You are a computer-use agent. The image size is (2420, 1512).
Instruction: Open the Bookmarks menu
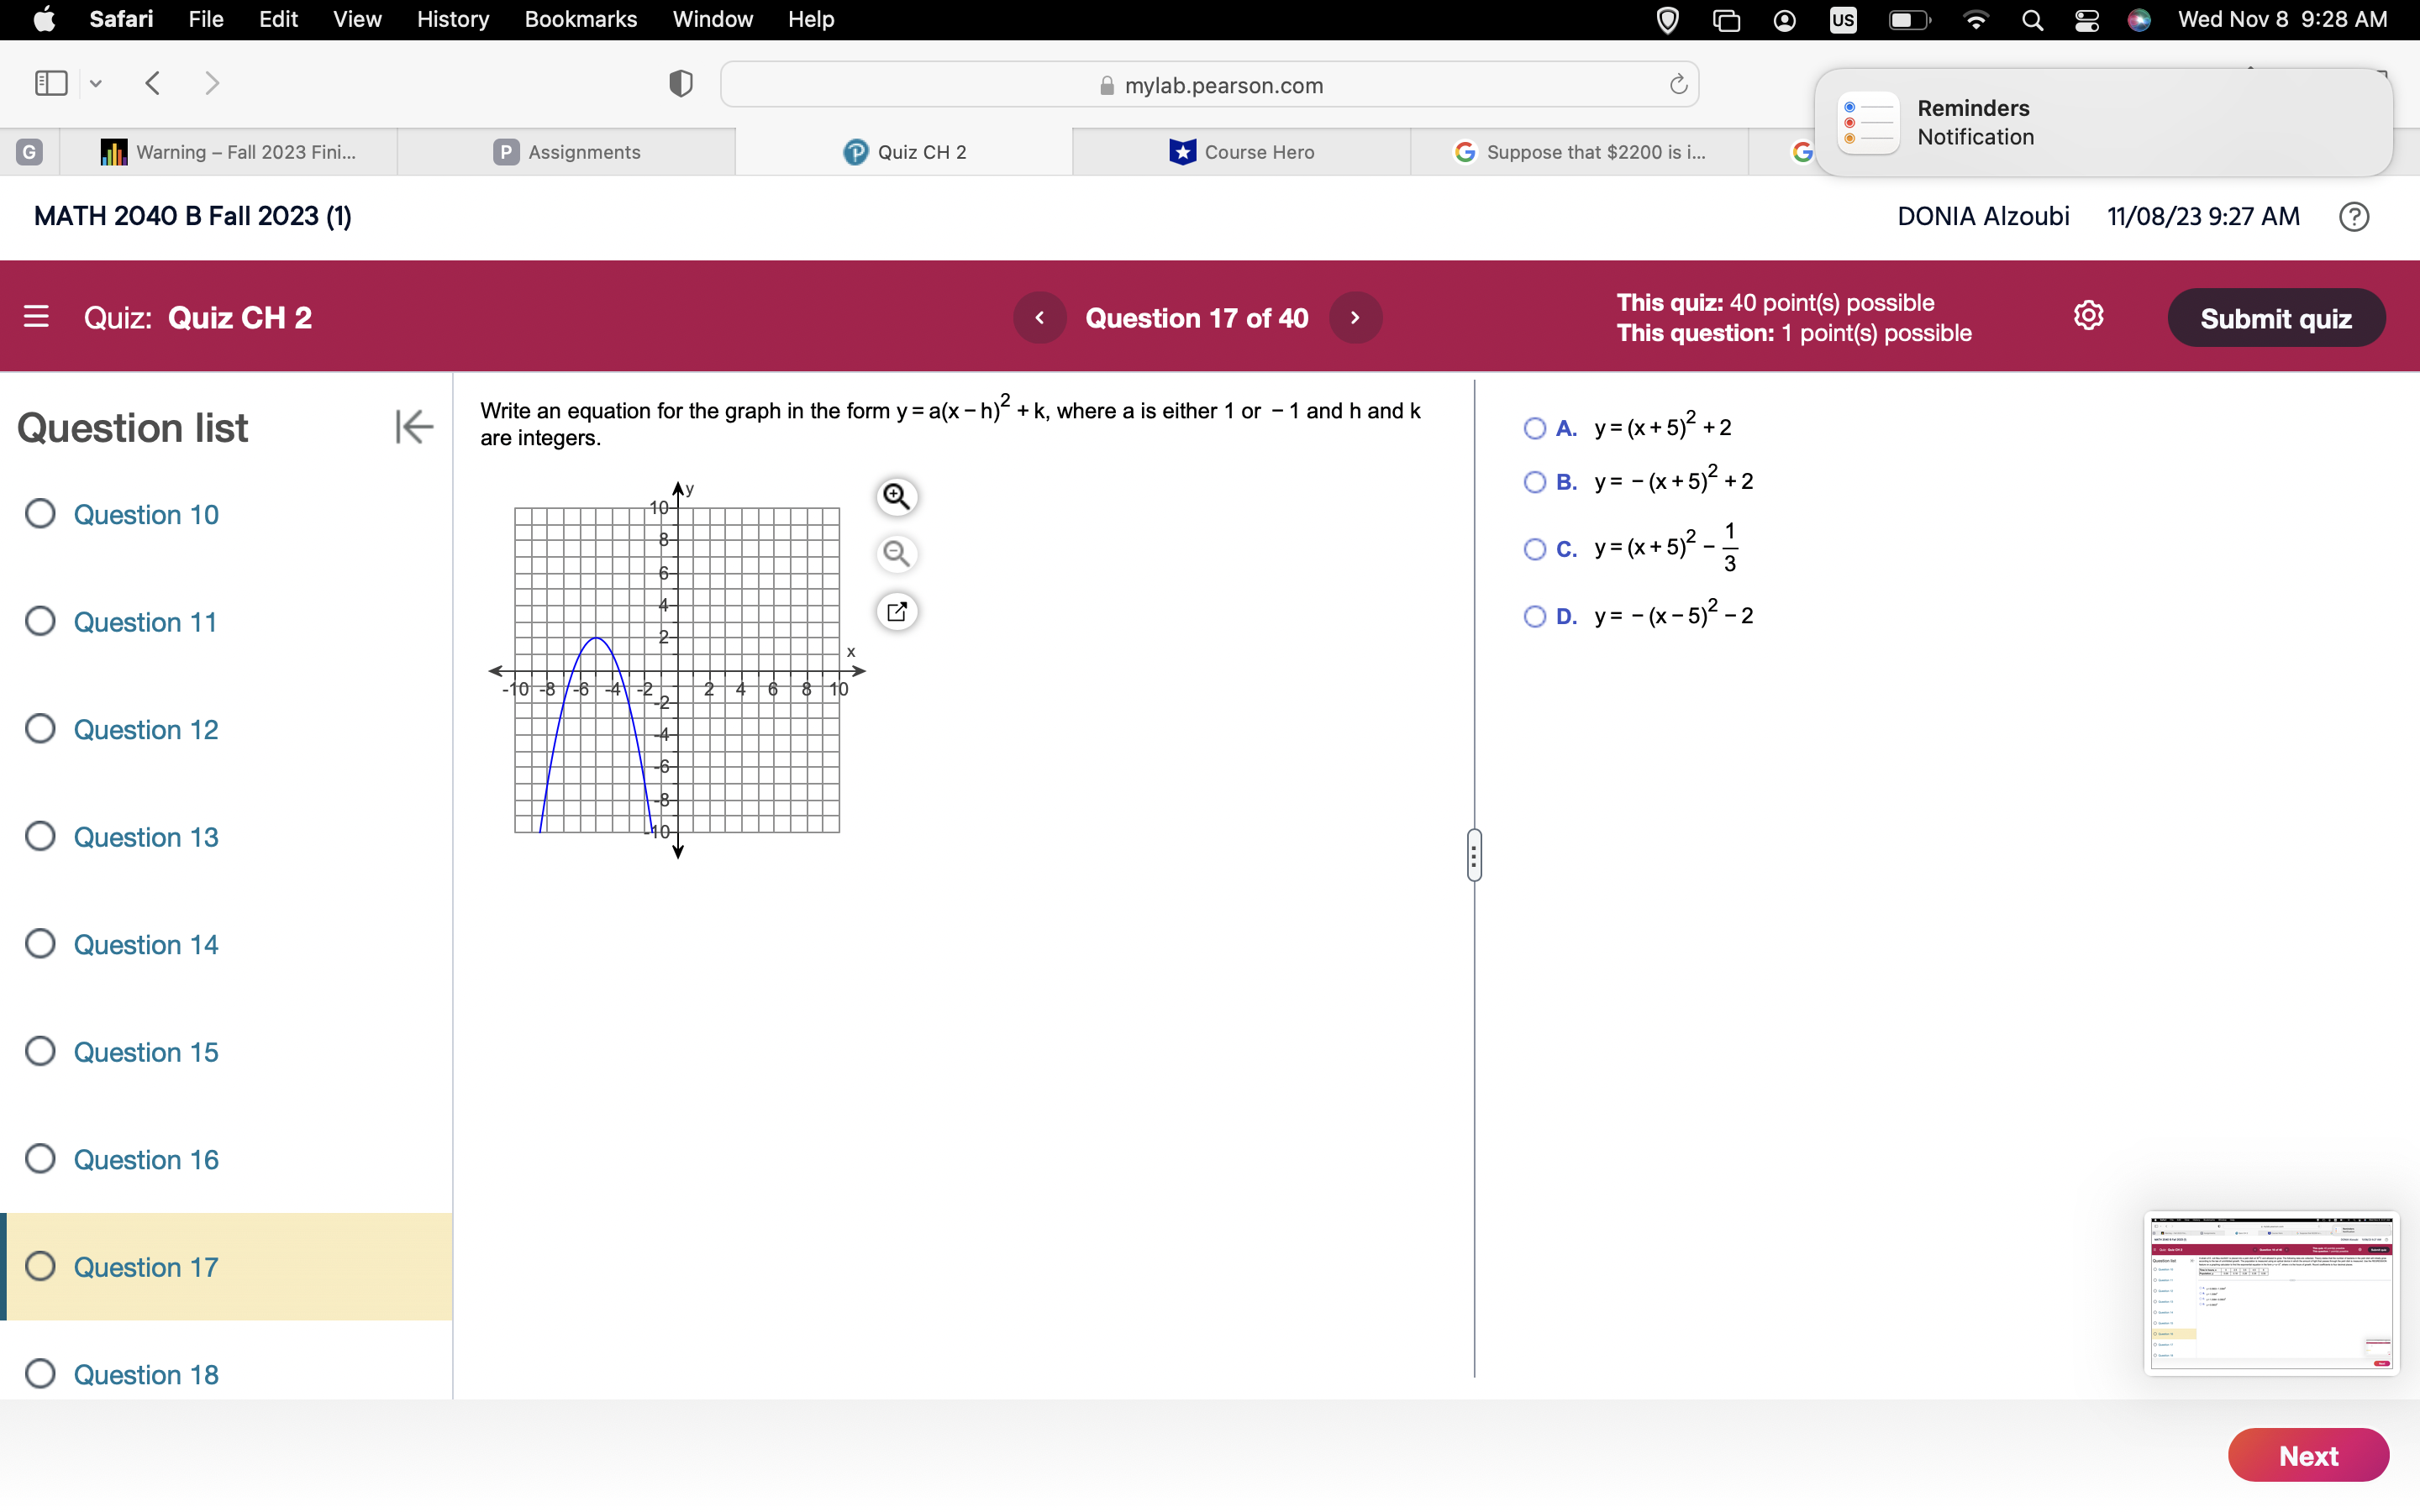(581, 19)
